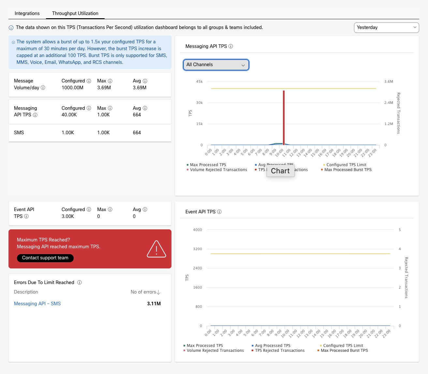Open the Messaging API - SMS error link
Viewport: 428px width, 374px height.
point(37,303)
